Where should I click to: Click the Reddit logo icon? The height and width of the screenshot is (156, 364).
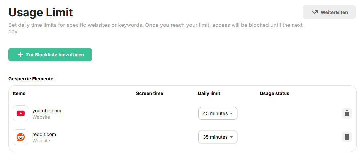[21, 137]
